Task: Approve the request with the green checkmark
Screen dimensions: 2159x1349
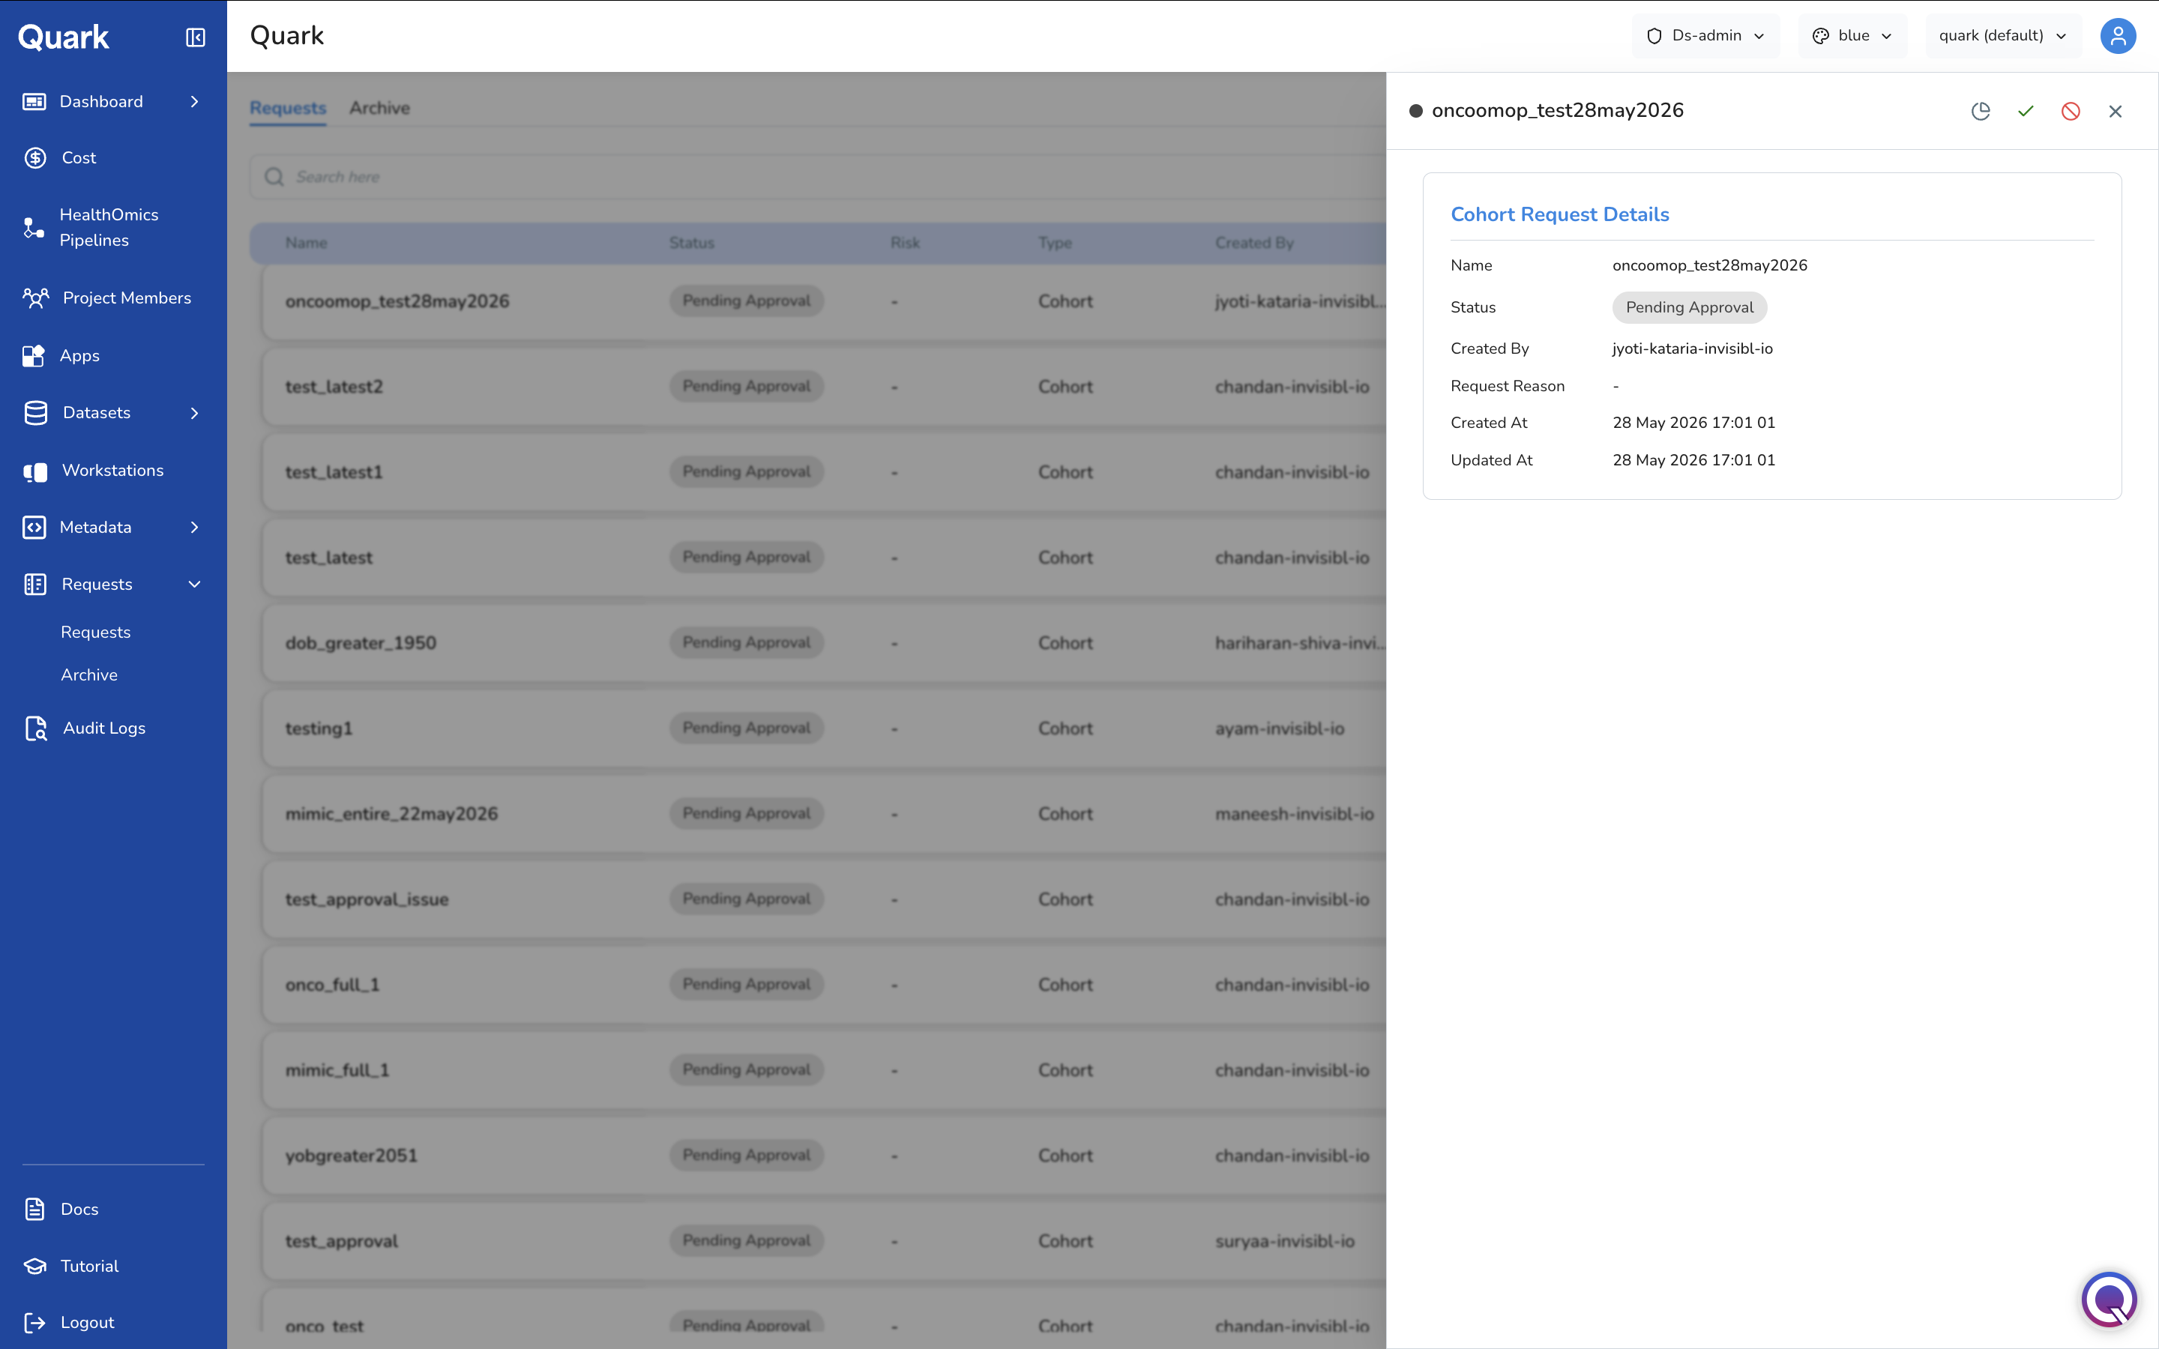Action: pyautogui.click(x=2025, y=111)
